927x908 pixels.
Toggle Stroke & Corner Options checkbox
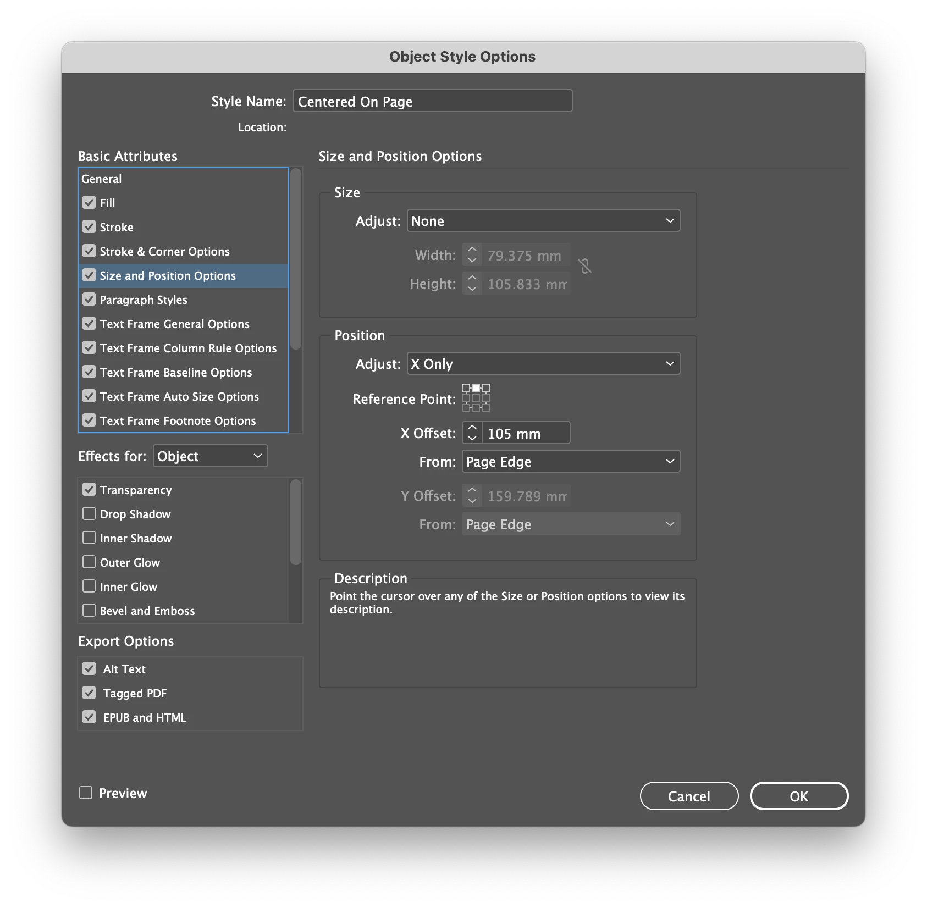pyautogui.click(x=89, y=251)
